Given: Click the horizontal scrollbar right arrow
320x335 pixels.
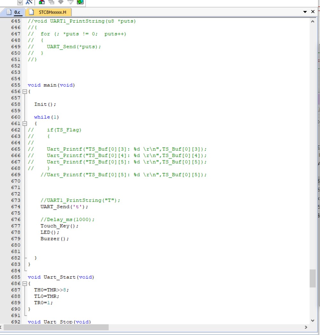Looking at the screenshot, I should point(306,327).
